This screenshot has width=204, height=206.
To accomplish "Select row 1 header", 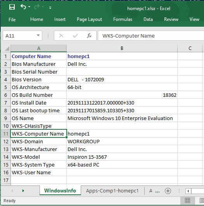I will [x=5, y=57].
